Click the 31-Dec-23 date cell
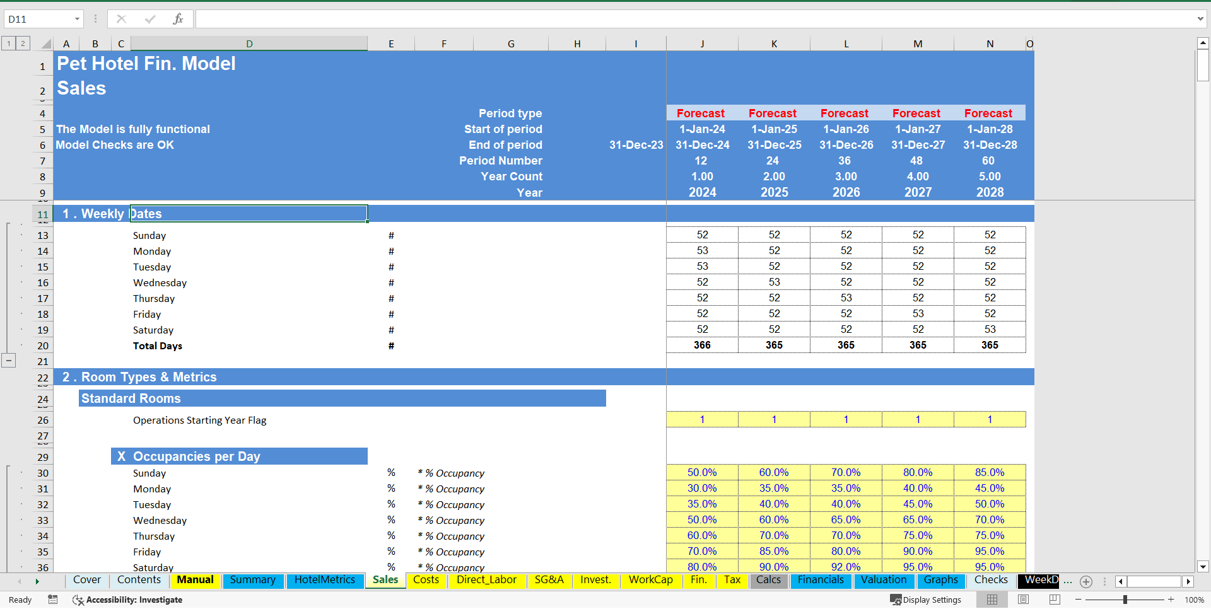 [x=636, y=145]
